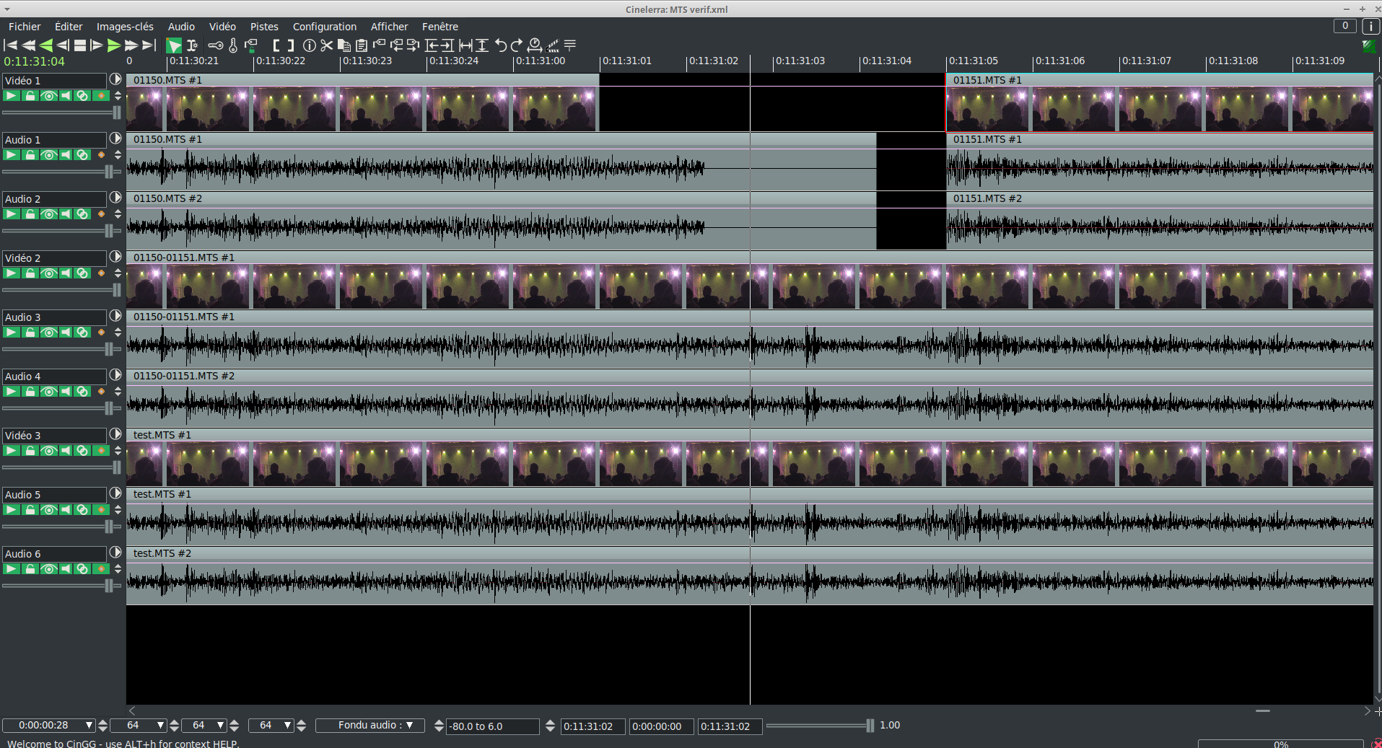The width and height of the screenshot is (1382, 748).
Task: Click the Audio 1 fader slider
Action: [x=108, y=172]
